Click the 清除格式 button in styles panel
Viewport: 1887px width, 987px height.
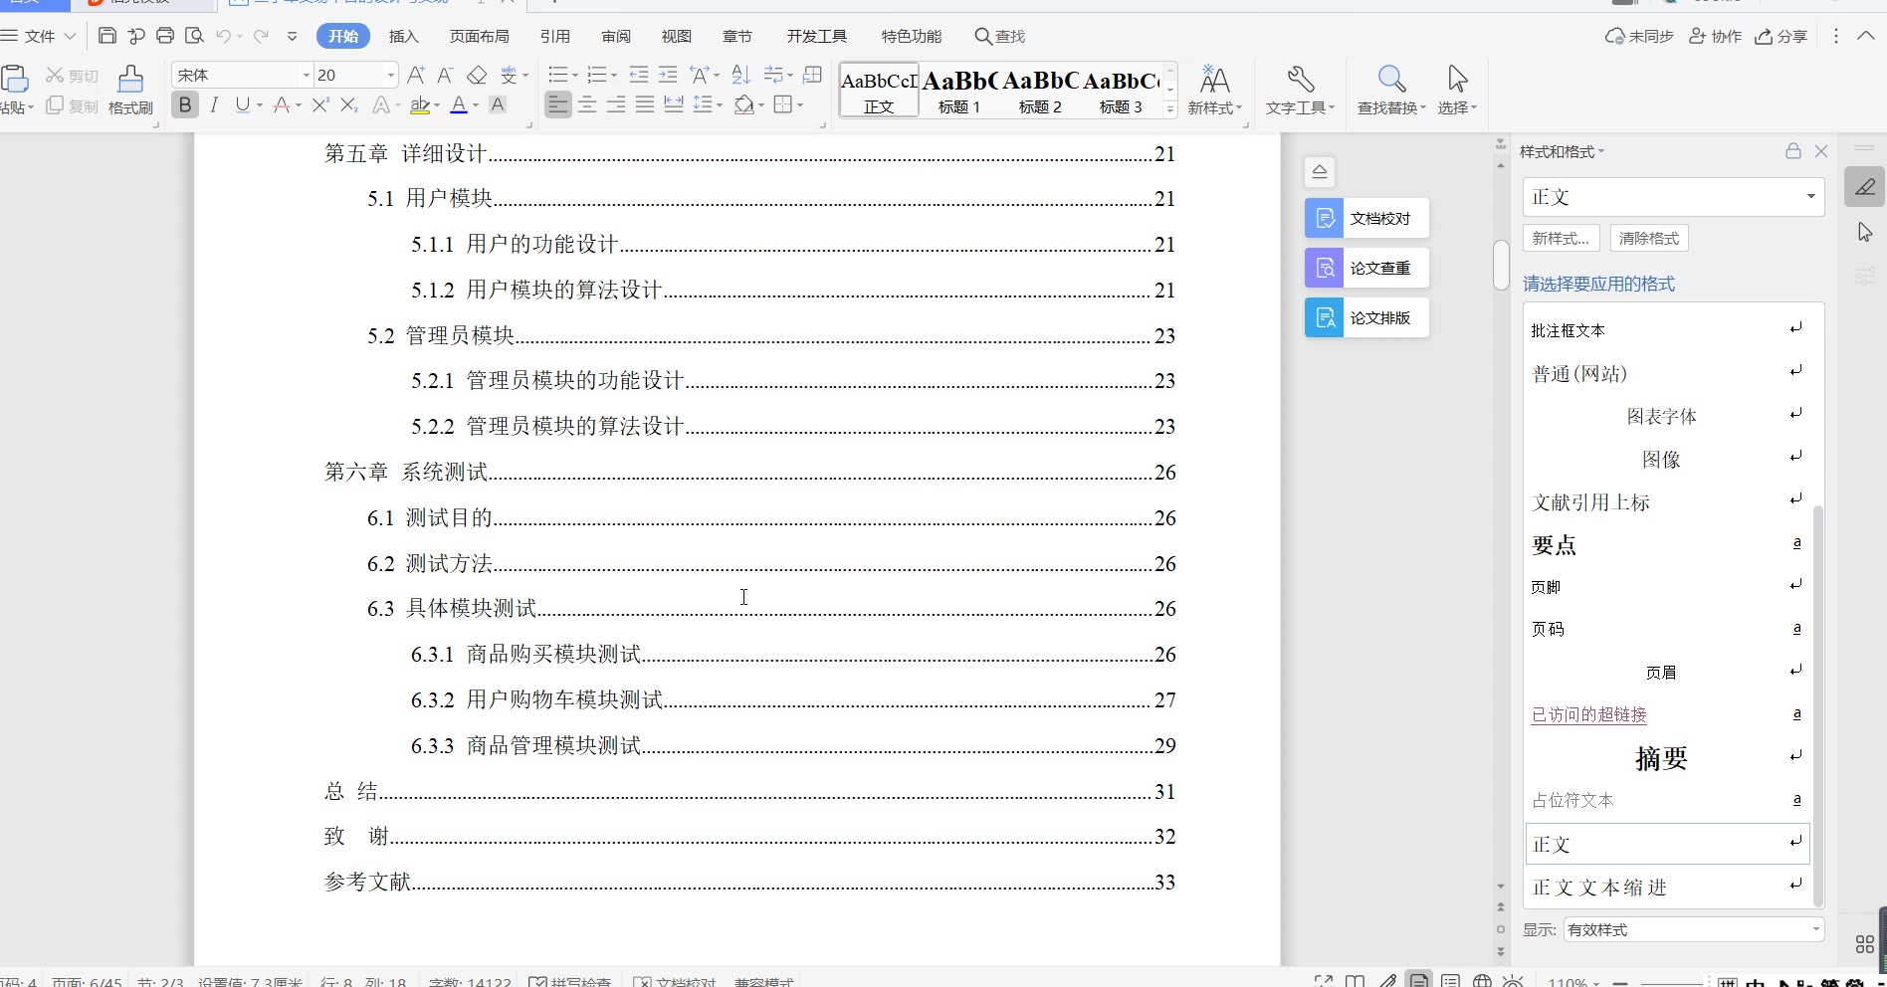click(1649, 238)
